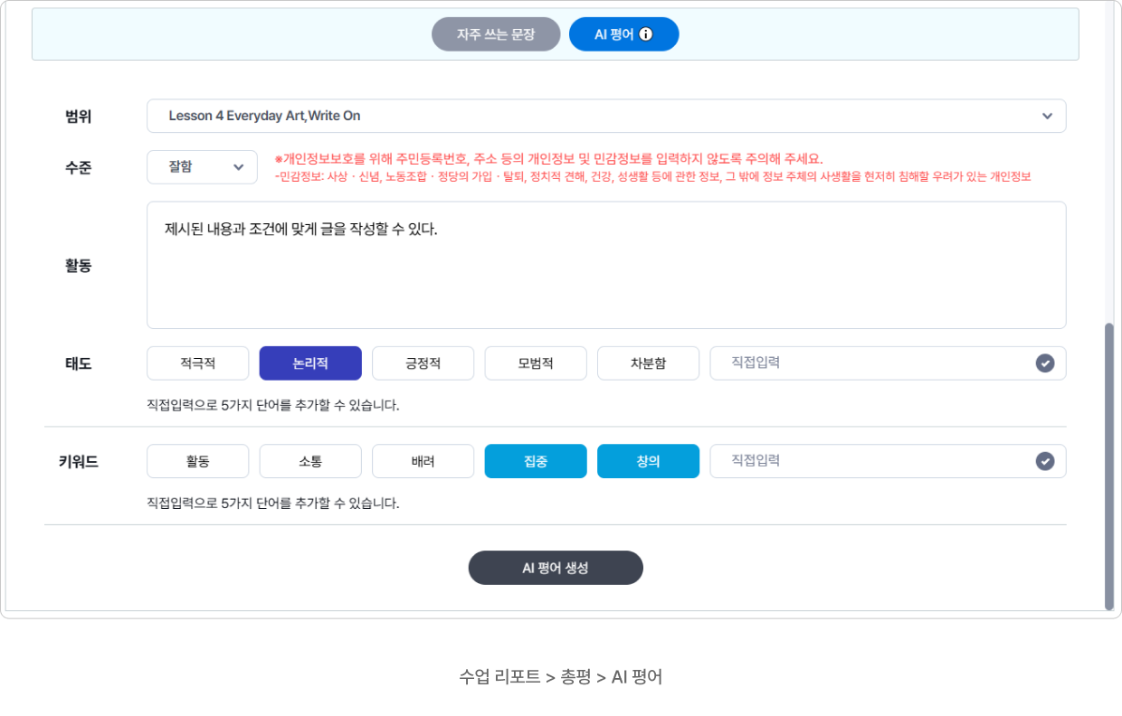Screen dimensions: 1122x716
Task: Switch to the 자주 쓰는 문장 tab
Action: (x=496, y=34)
